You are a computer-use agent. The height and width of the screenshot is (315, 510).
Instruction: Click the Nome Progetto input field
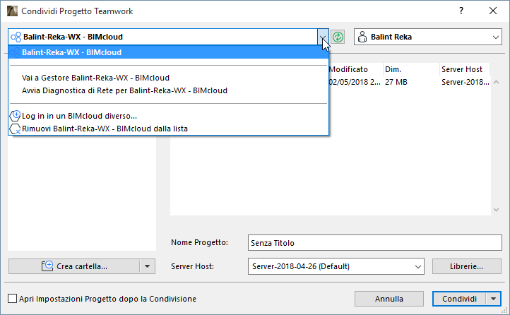(x=374, y=243)
